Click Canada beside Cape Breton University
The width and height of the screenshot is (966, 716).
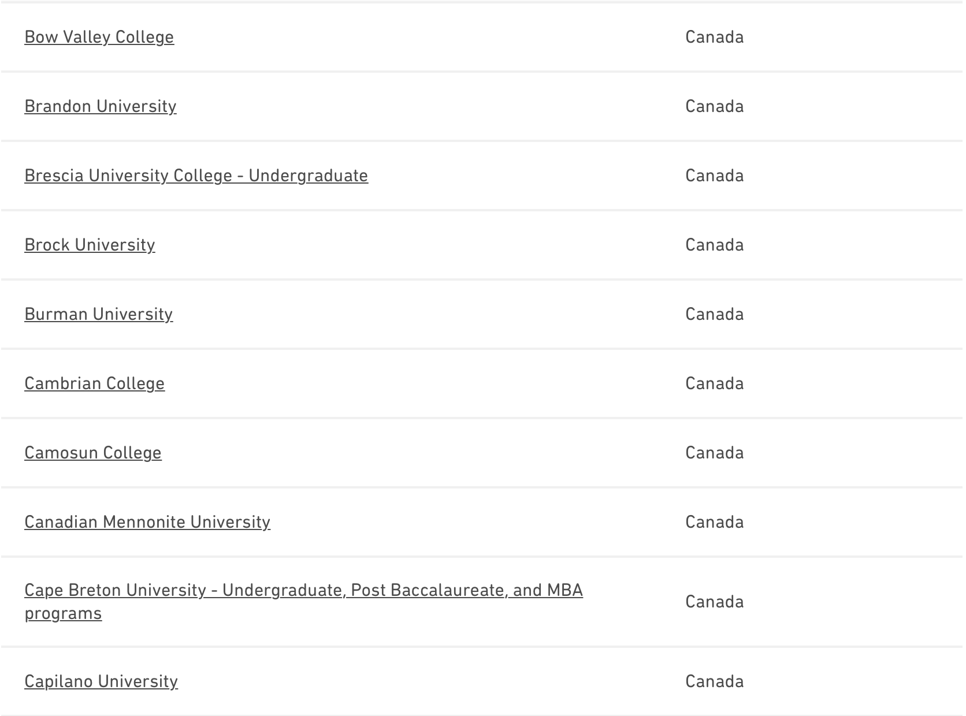(x=714, y=602)
